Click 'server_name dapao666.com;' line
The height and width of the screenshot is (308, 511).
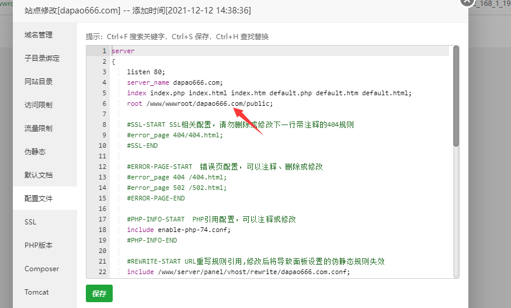click(175, 82)
